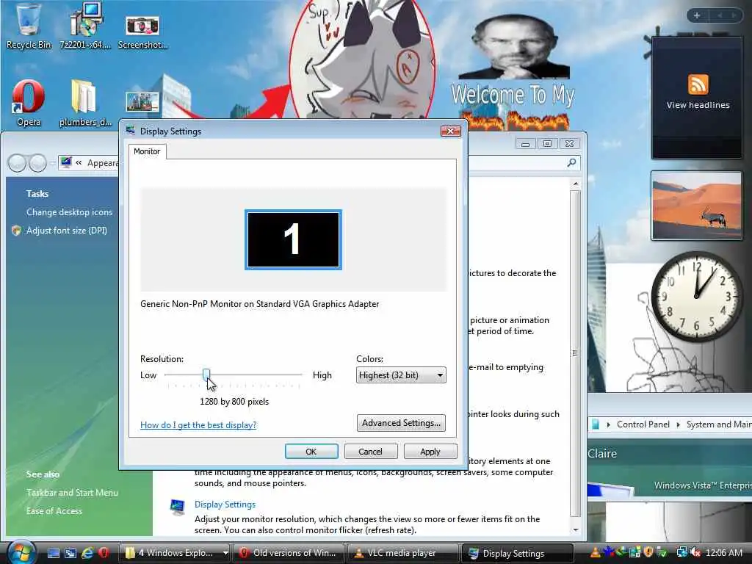Expand arrow after Control Panel in breadcrumb
Image resolution: width=752 pixels, height=564 pixels.
678,424
